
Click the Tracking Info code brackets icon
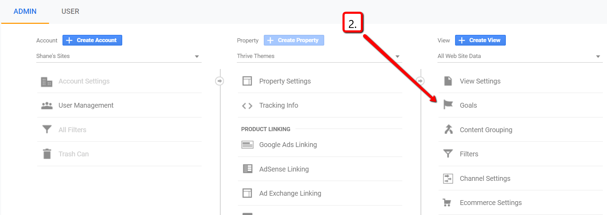tap(247, 106)
